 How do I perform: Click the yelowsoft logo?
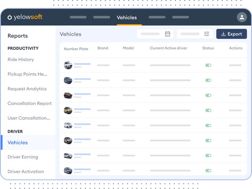25,17
